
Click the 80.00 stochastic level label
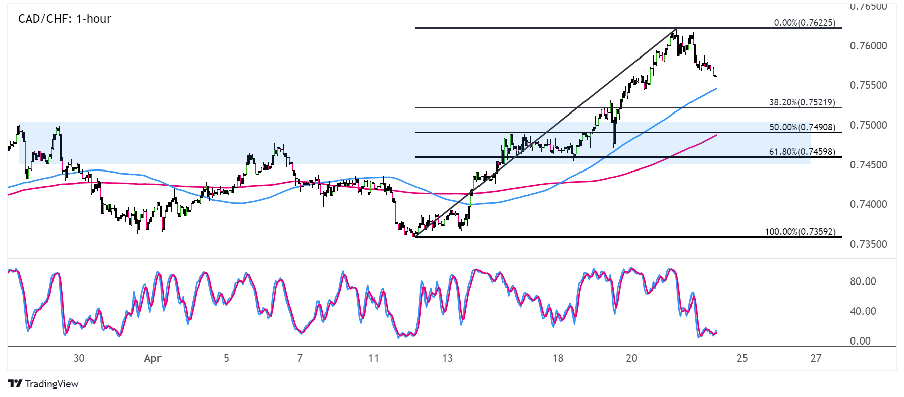point(863,281)
